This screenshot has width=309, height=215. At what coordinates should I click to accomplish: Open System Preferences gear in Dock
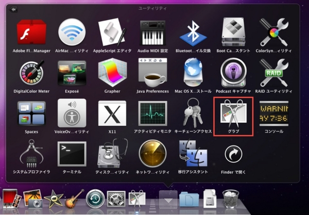pos(116,199)
